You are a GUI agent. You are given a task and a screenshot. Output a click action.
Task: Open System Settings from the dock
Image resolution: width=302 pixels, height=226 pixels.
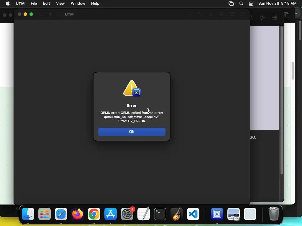pyautogui.click(x=127, y=214)
